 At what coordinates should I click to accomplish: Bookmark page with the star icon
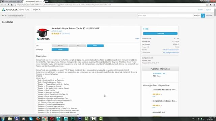coord(207,5)
